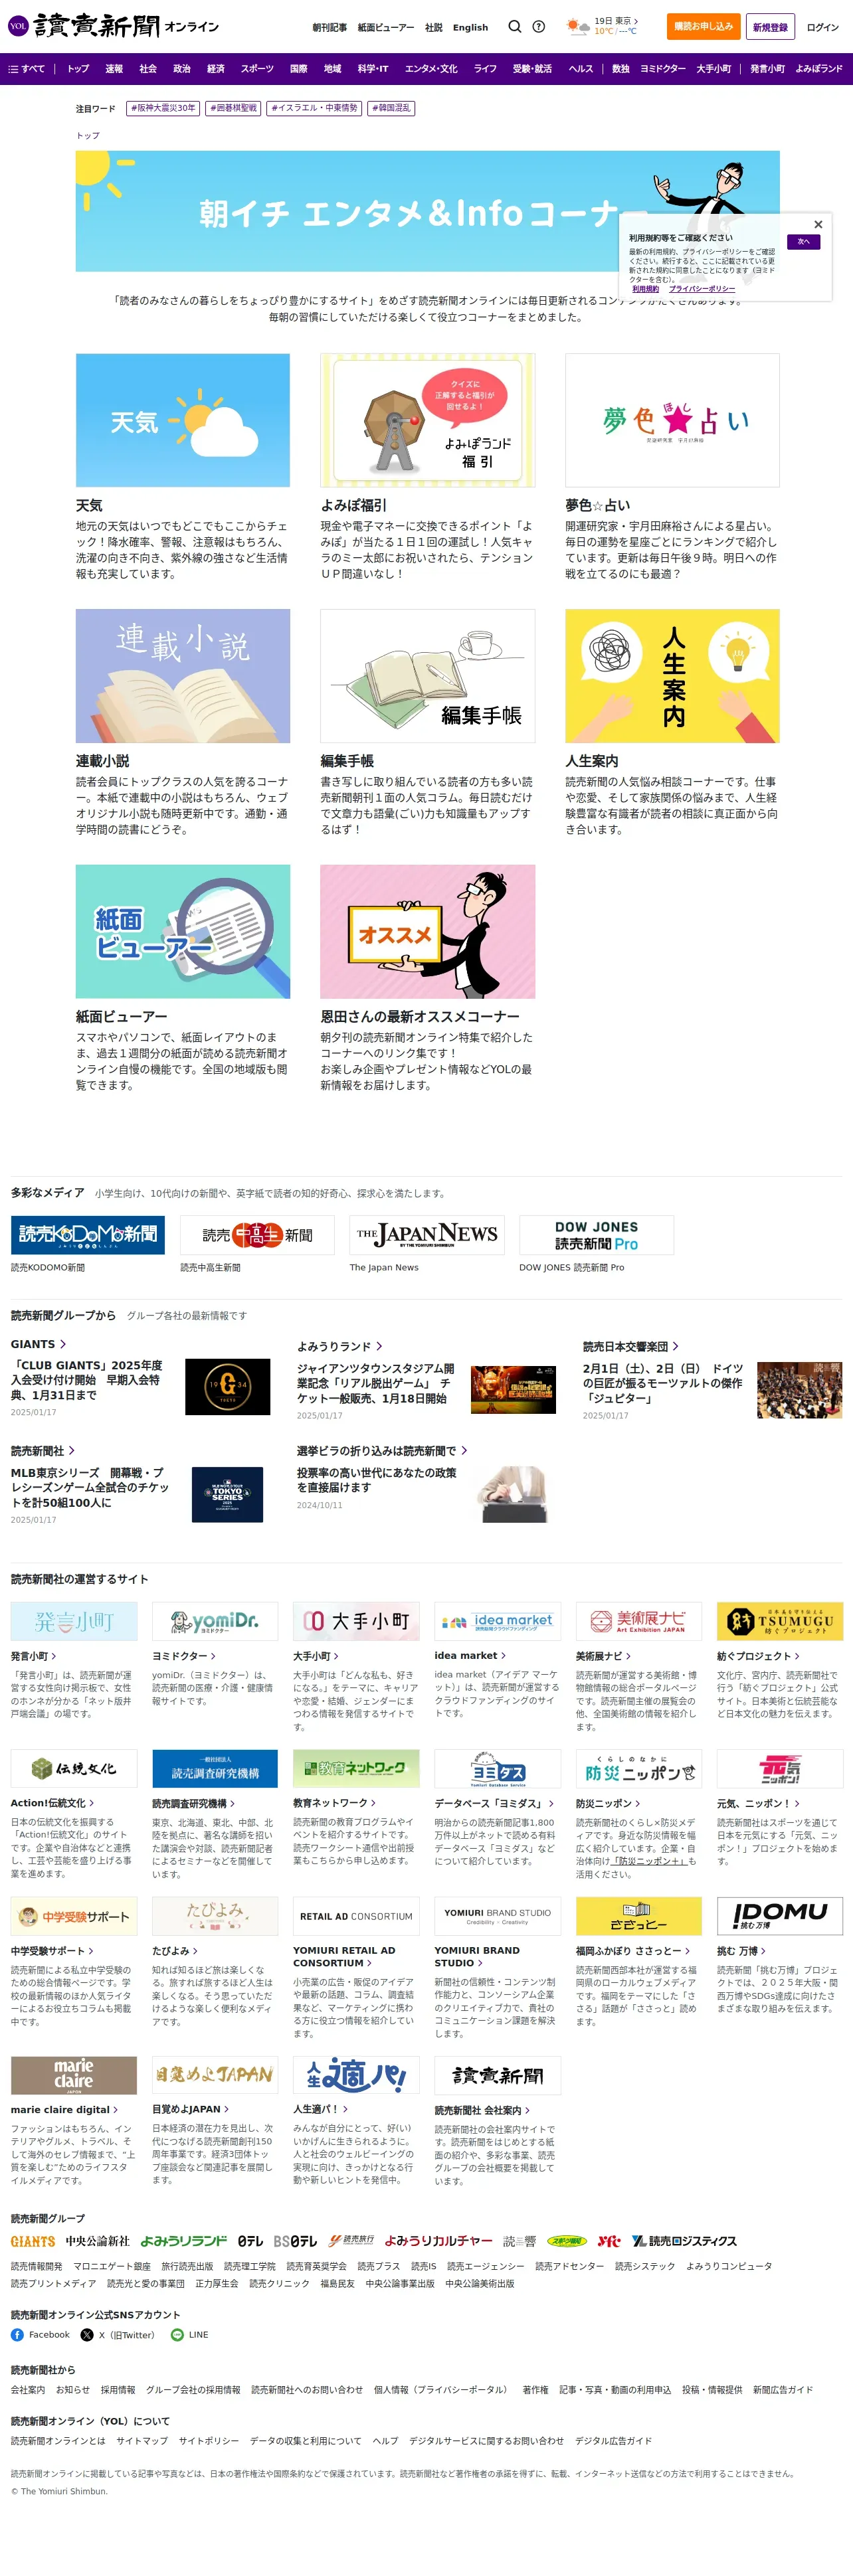The height and width of the screenshot is (2576, 853).
Task: Click the GIANTS group logo in footer
Action: [33, 2241]
